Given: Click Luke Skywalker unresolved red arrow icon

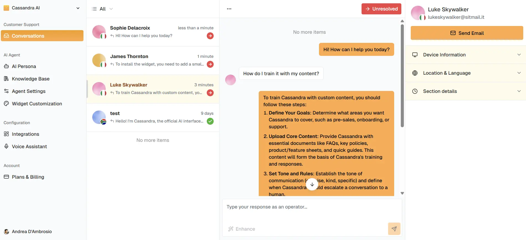Looking at the screenshot, I should tap(210, 93).
